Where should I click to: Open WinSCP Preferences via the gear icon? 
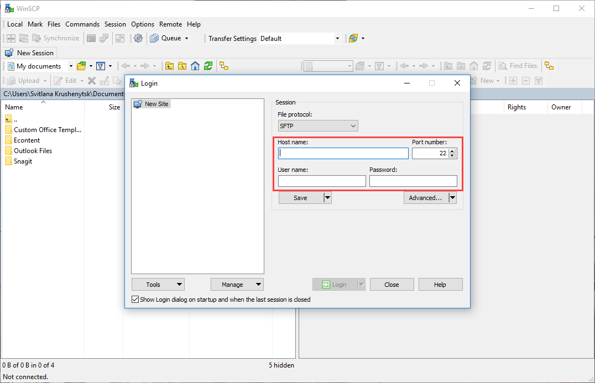137,38
